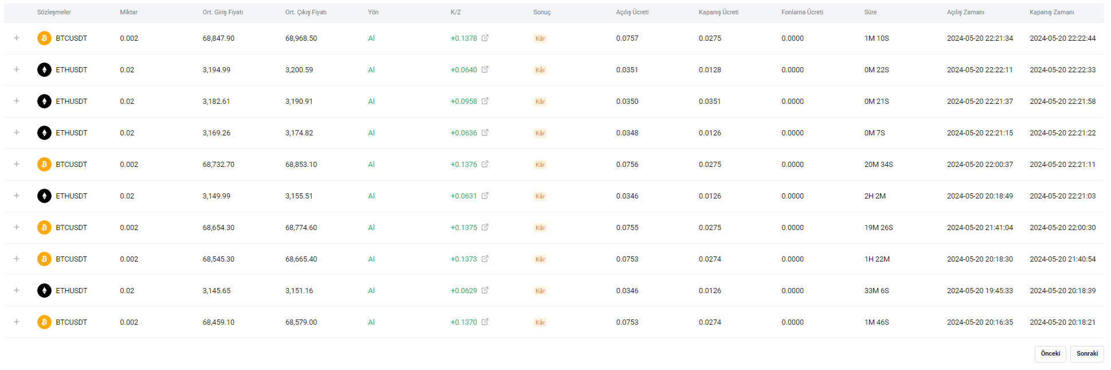
Task: Click Ethereum coin icon in the 3,145.65 row
Action: 44,291
